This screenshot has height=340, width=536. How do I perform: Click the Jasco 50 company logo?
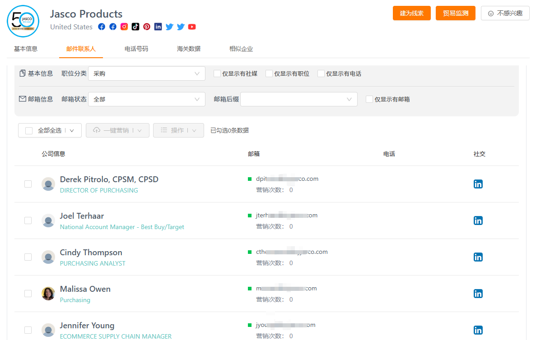click(x=23, y=21)
